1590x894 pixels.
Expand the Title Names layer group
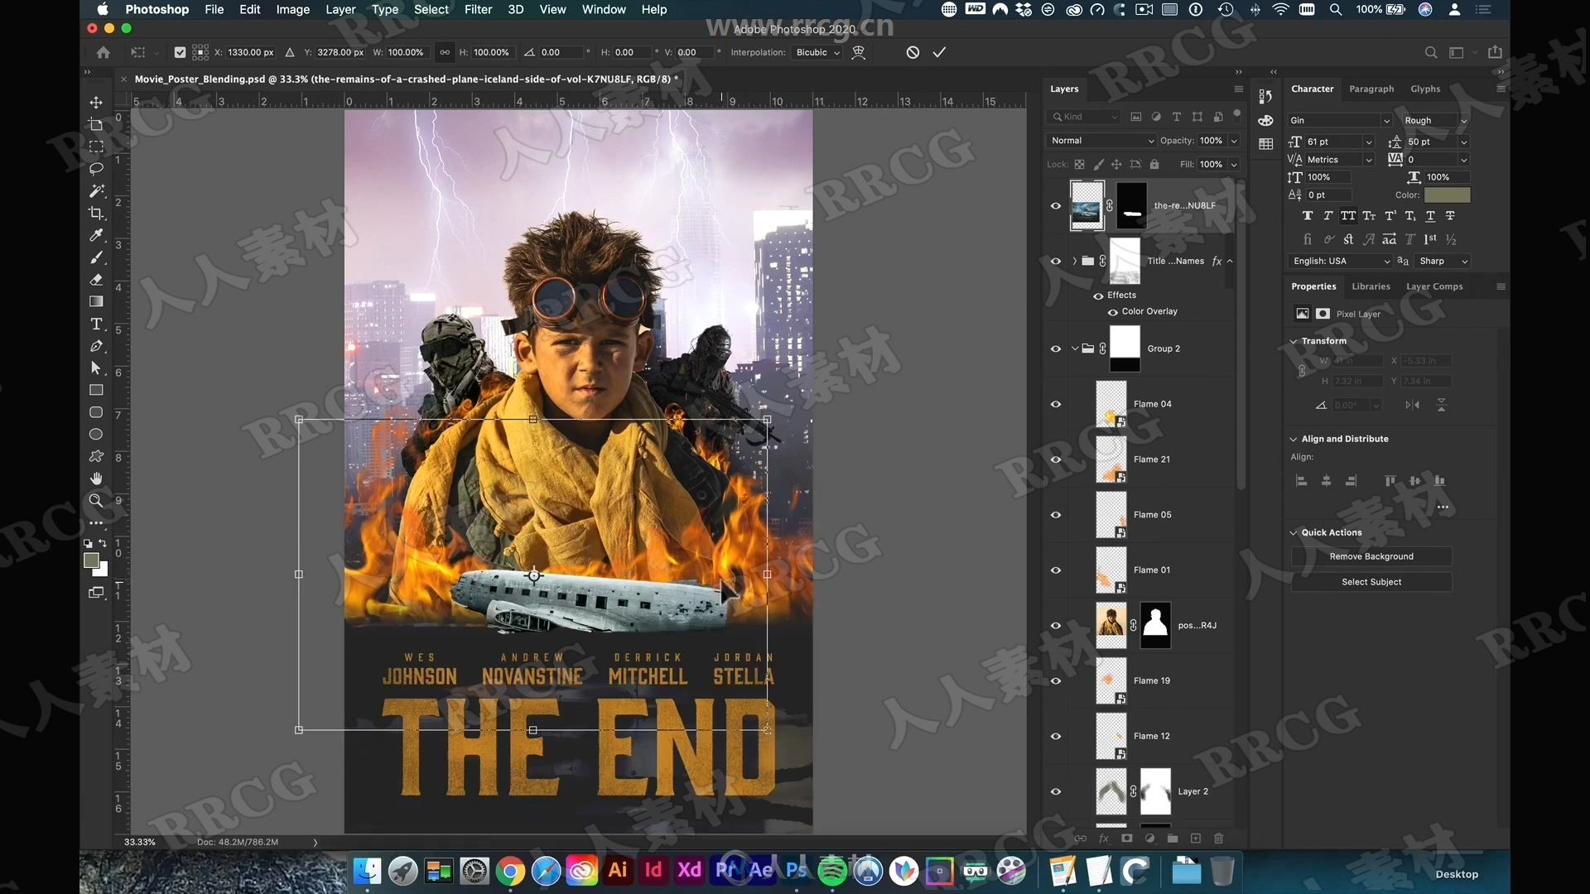(x=1075, y=260)
